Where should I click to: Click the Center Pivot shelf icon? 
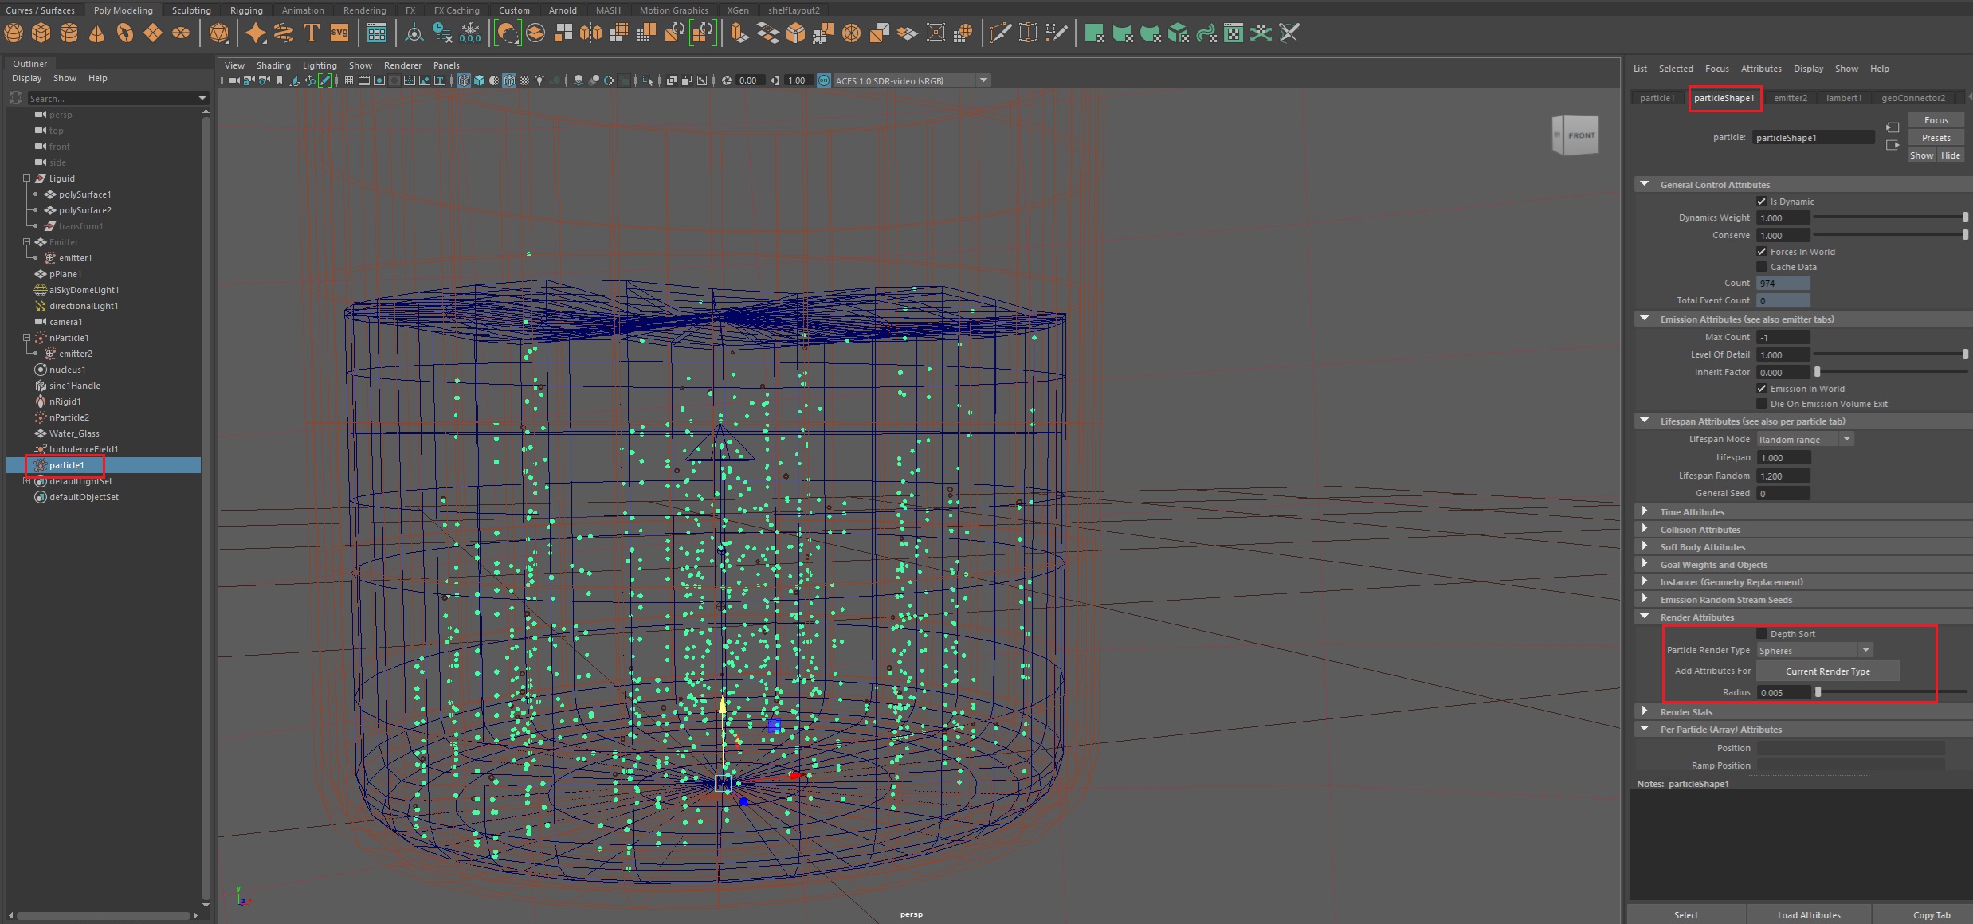(414, 33)
